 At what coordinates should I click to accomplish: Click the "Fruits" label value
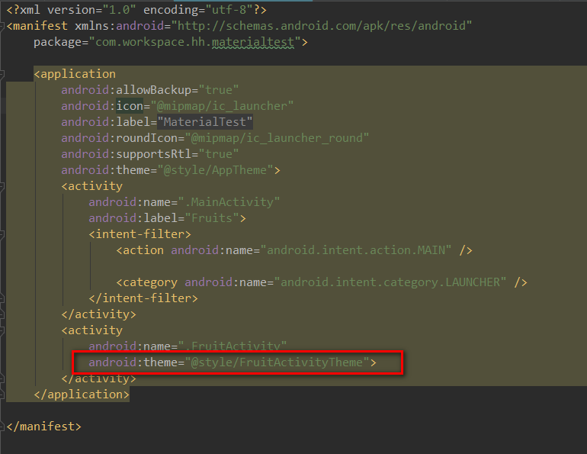point(212,218)
